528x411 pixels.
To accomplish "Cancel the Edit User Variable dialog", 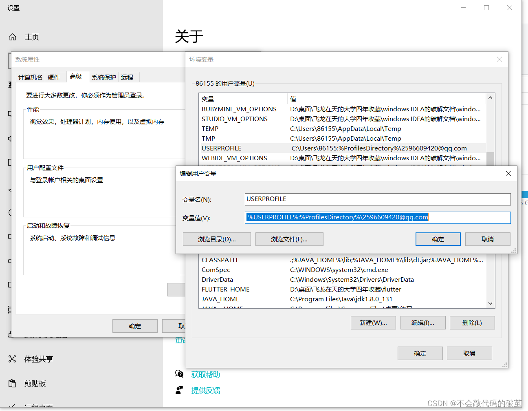I will (x=488, y=239).
